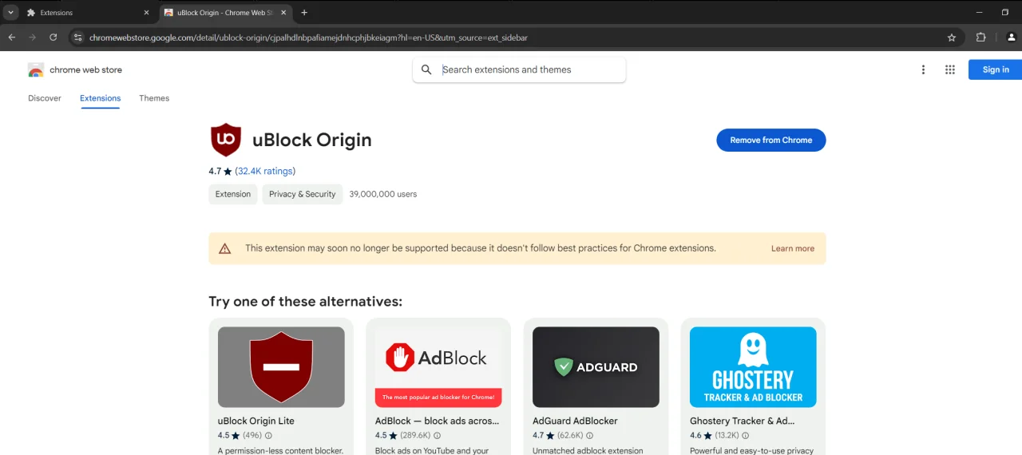
Task: Click the uBlock Origin shield logo
Action: [x=226, y=140]
